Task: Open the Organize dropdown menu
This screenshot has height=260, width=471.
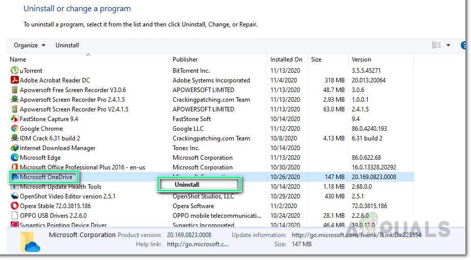Action: pos(30,45)
